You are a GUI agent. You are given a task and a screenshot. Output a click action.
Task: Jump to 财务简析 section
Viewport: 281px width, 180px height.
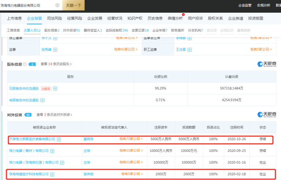click(178, 30)
